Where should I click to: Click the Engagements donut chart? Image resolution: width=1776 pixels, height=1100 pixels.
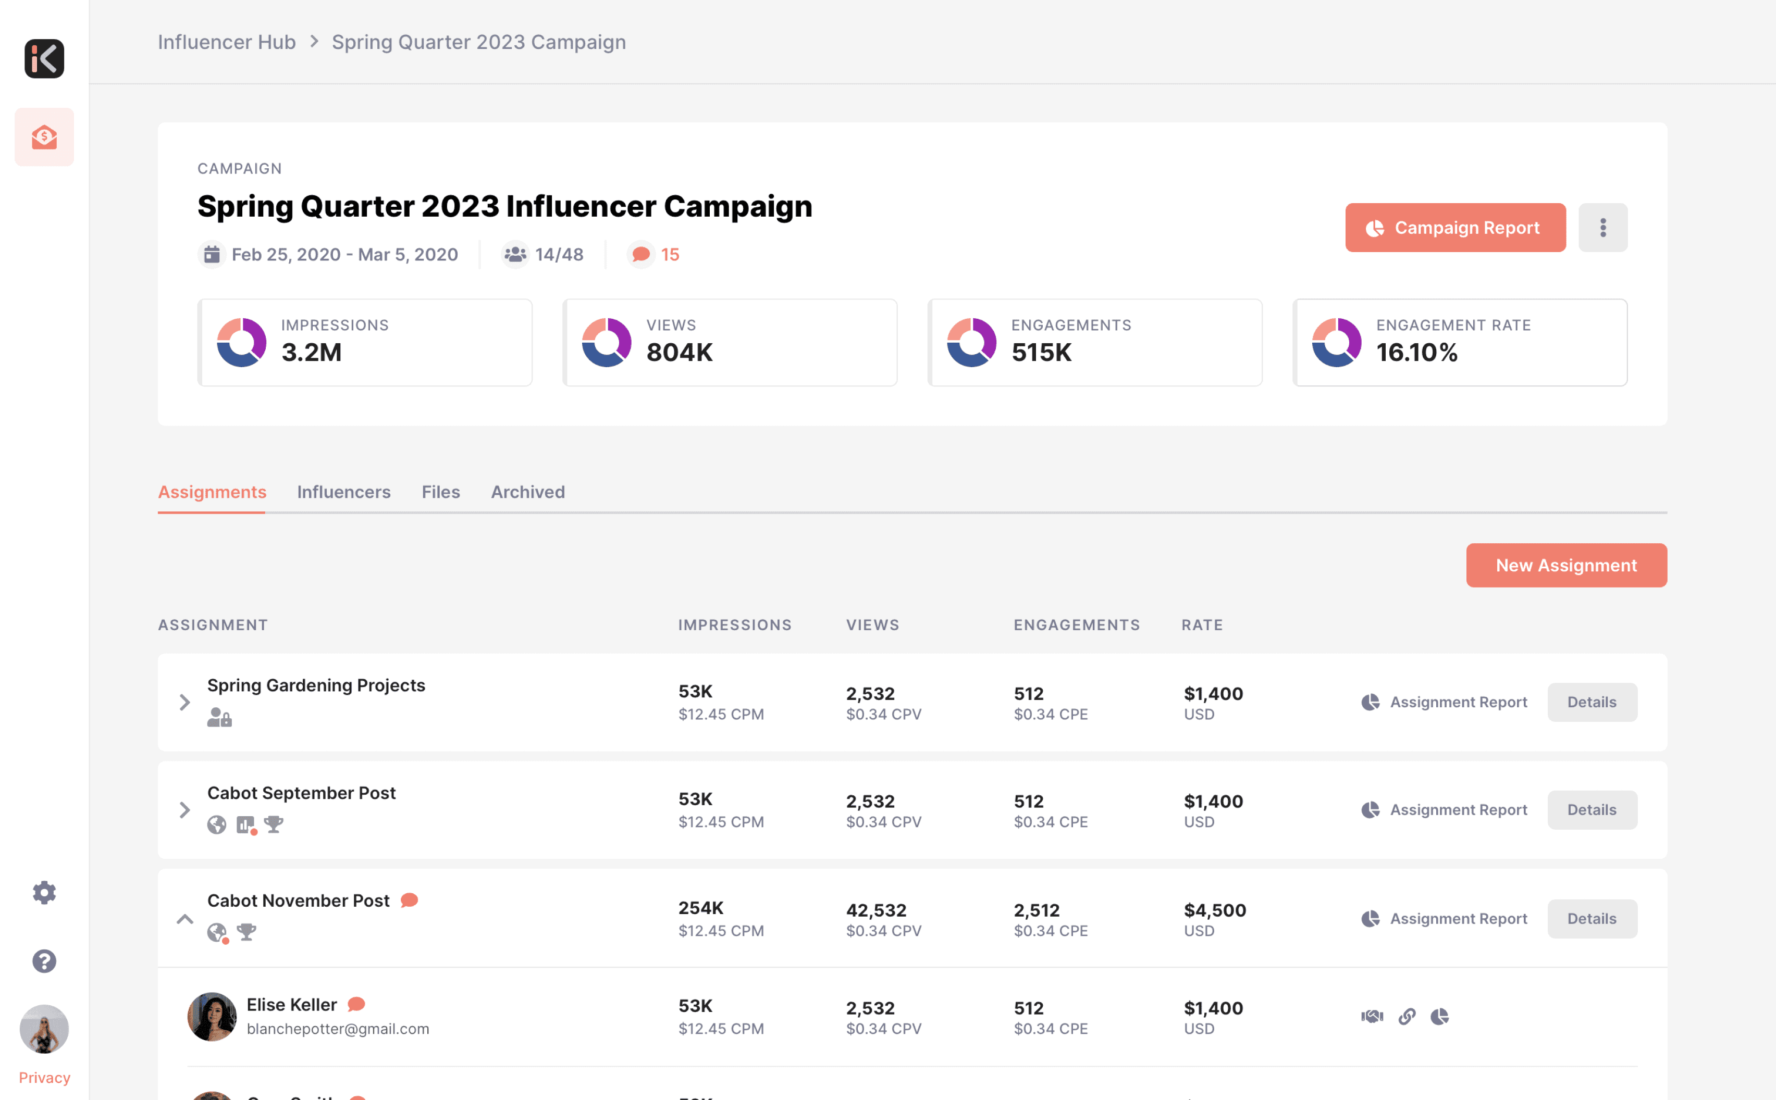(x=972, y=343)
